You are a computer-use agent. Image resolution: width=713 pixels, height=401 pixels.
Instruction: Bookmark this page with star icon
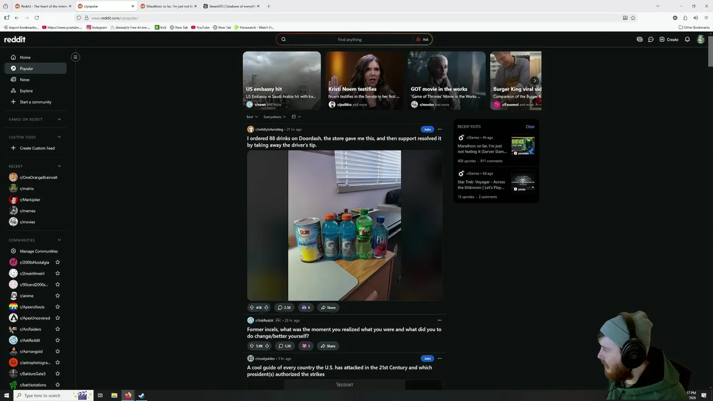[633, 18]
